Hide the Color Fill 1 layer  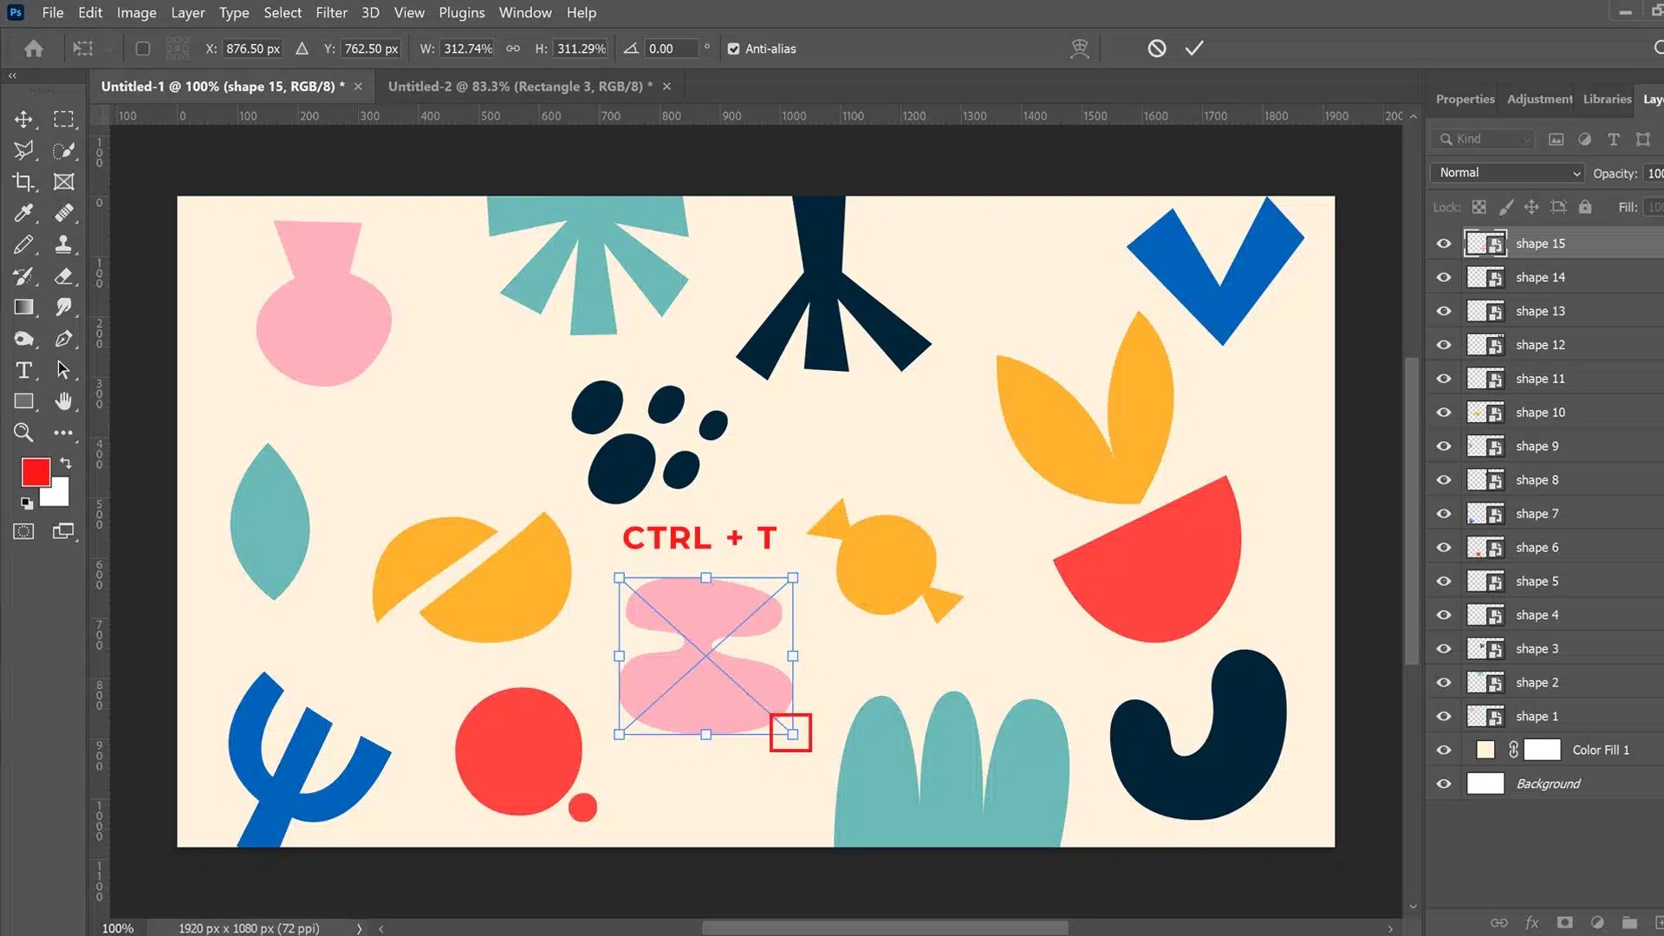(x=1443, y=751)
